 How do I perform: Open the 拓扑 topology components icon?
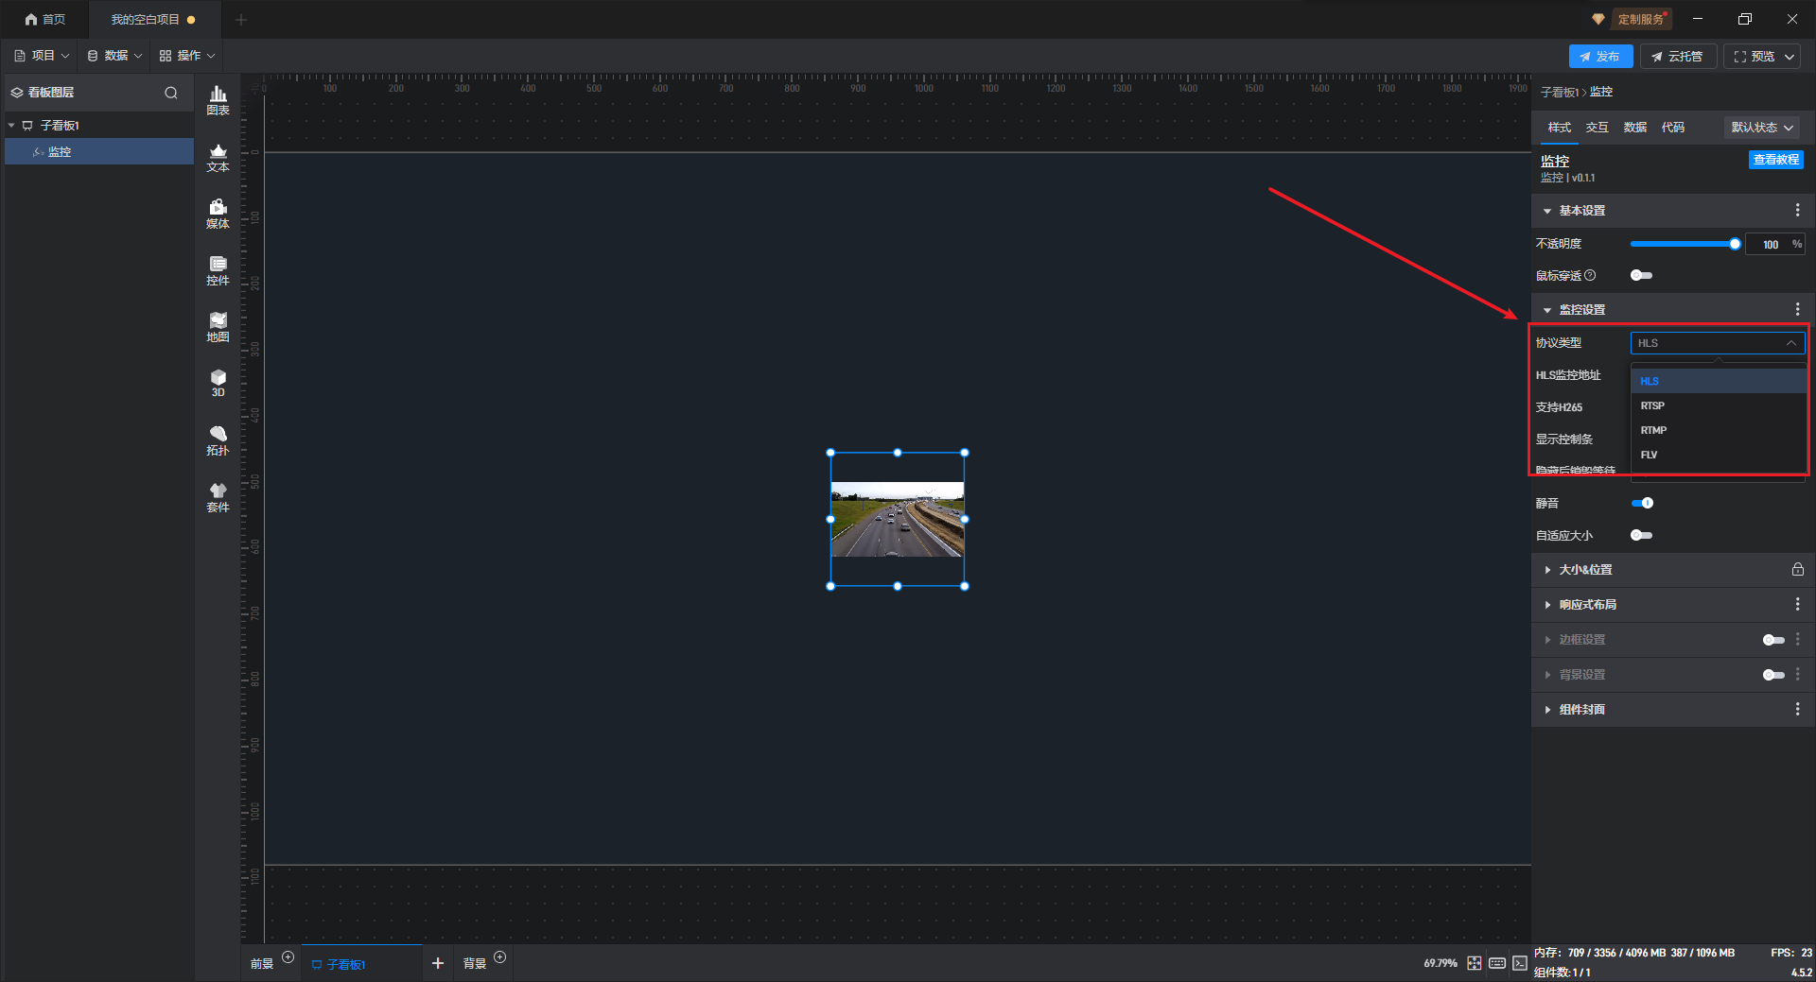(x=218, y=440)
